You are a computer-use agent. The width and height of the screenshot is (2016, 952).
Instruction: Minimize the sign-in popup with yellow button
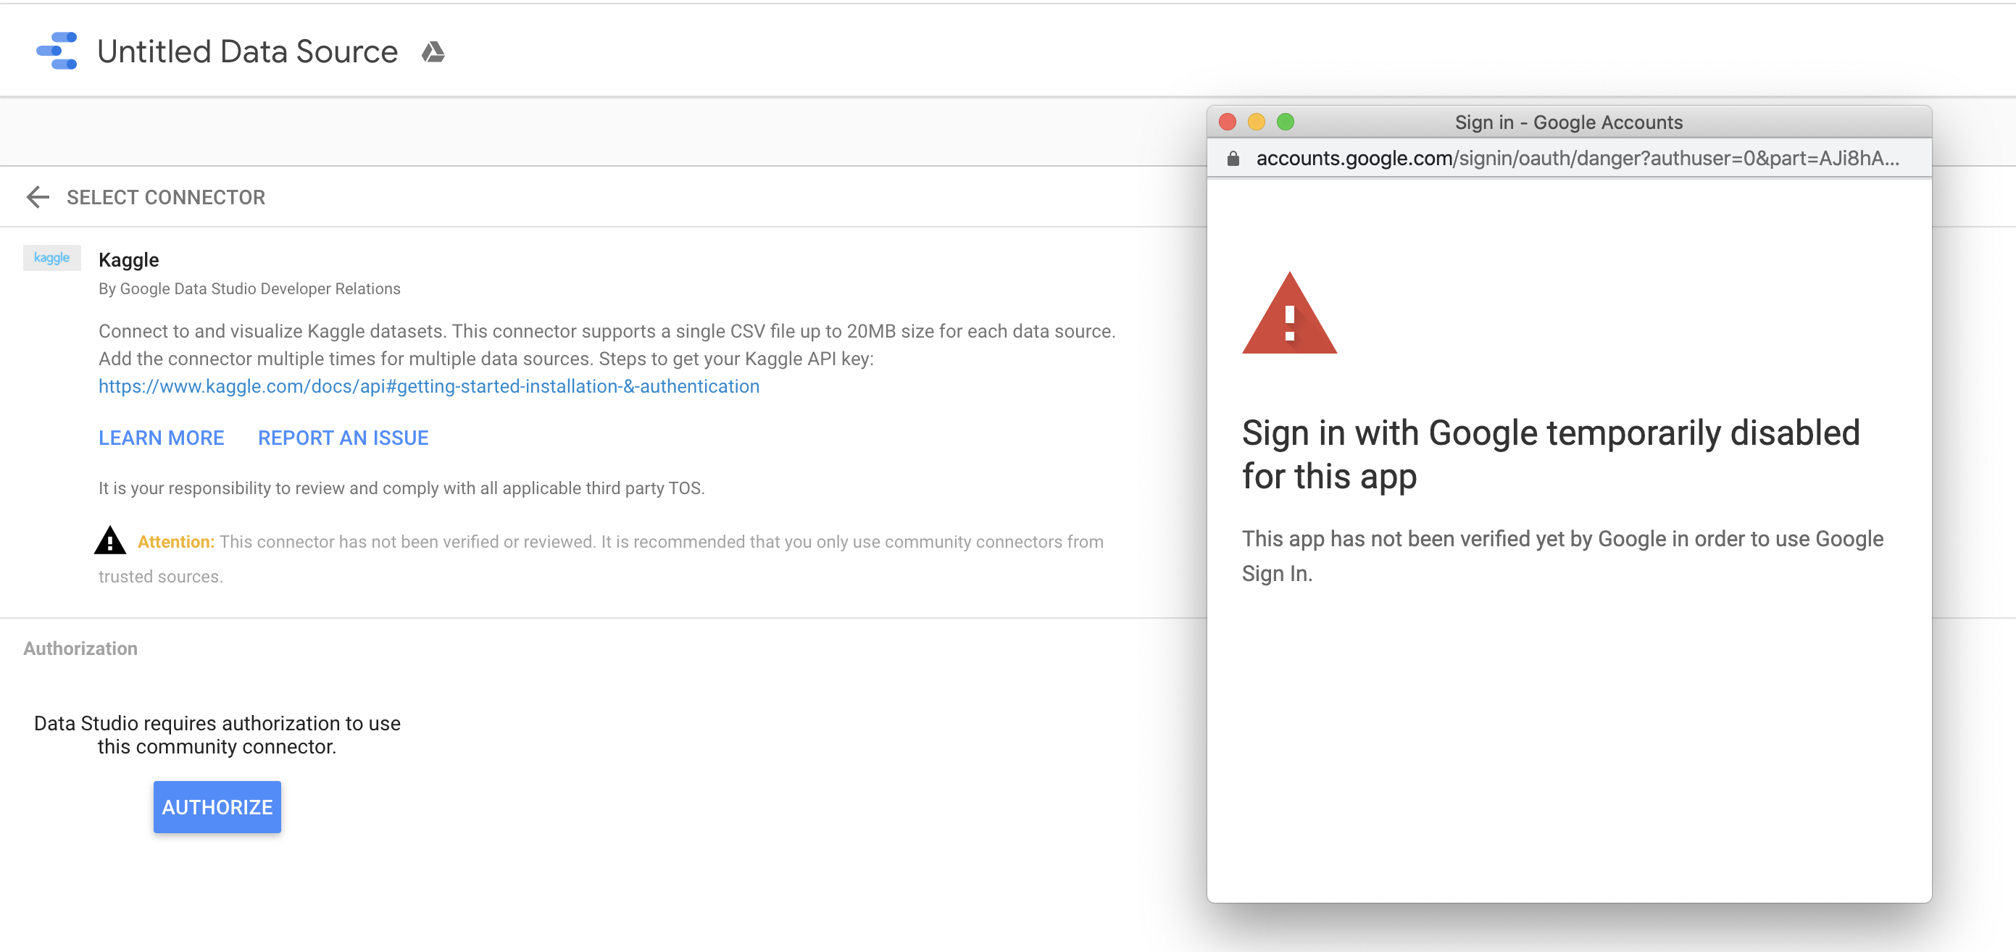1256,122
